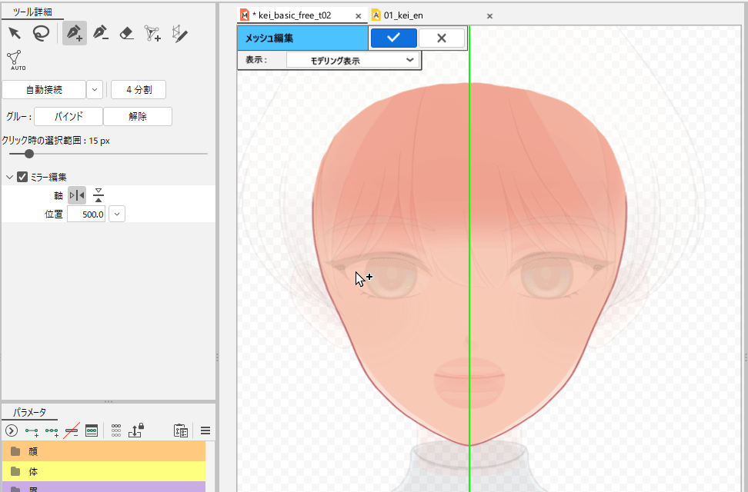Image resolution: width=748 pixels, height=492 pixels.
Task: Click the automatic mesh generator AUTO icon
Action: pyautogui.click(x=17, y=60)
